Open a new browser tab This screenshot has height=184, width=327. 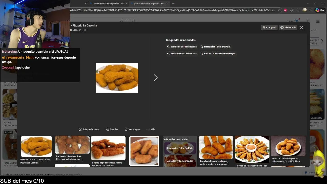[173, 4]
